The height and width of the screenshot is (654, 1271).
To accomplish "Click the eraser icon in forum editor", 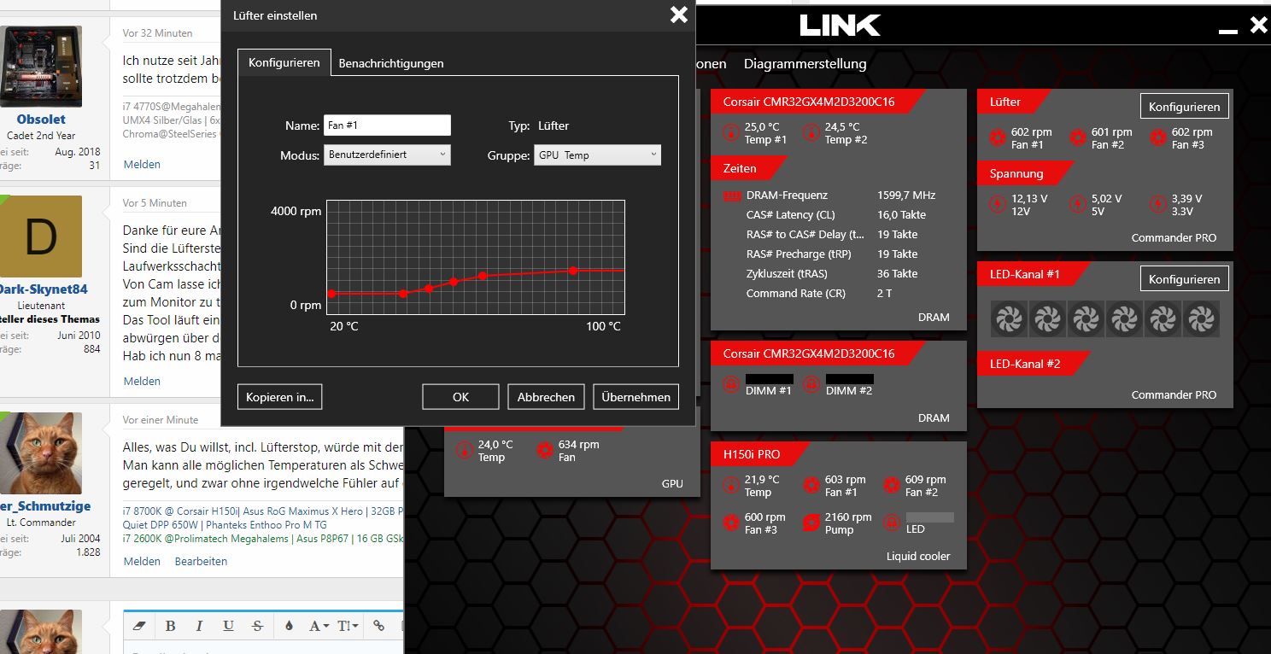I will [x=141, y=626].
